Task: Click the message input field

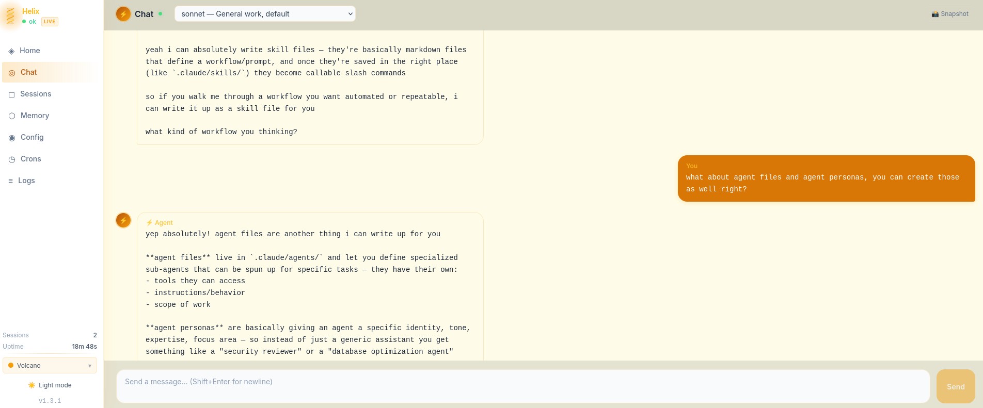Action: [x=523, y=386]
